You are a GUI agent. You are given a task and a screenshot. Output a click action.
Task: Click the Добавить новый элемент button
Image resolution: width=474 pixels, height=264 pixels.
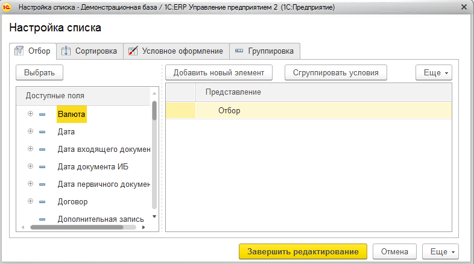tap(219, 73)
